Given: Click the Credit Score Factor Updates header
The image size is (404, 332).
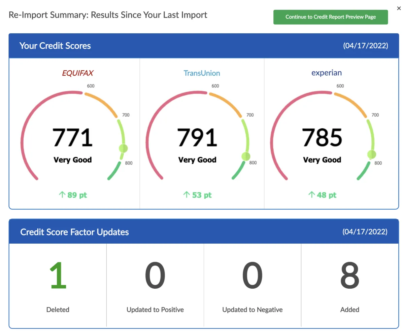Looking at the screenshot, I should coord(74,232).
